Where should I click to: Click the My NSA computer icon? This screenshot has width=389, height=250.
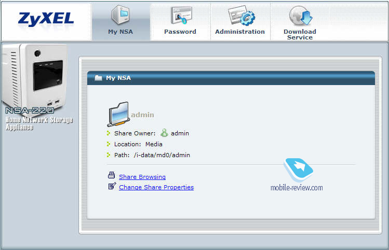pyautogui.click(x=120, y=15)
